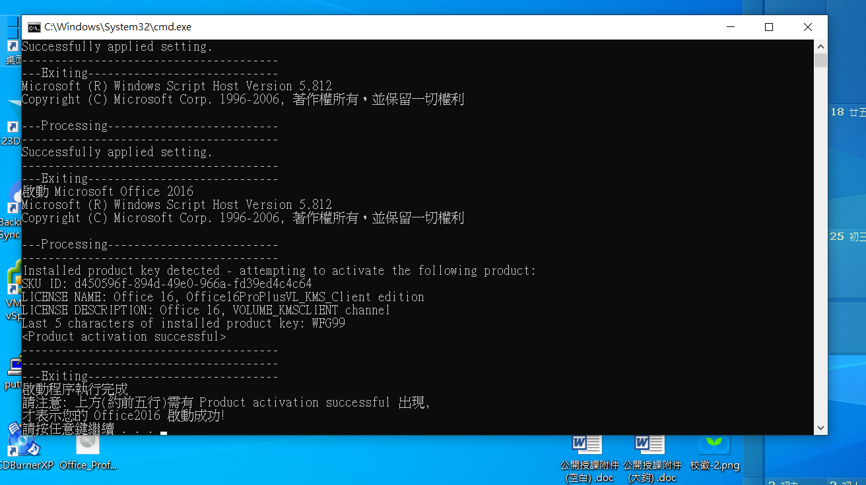
Task: Click the "啟動 Microsoft Office 2016" line
Action: coord(108,192)
